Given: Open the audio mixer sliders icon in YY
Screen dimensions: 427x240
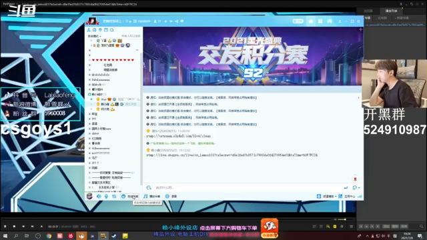Looking at the screenshot, I should 114,196.
